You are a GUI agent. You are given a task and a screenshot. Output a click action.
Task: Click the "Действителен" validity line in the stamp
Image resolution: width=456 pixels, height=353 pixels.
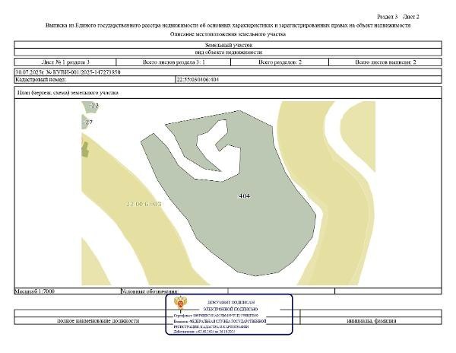tap(204, 332)
